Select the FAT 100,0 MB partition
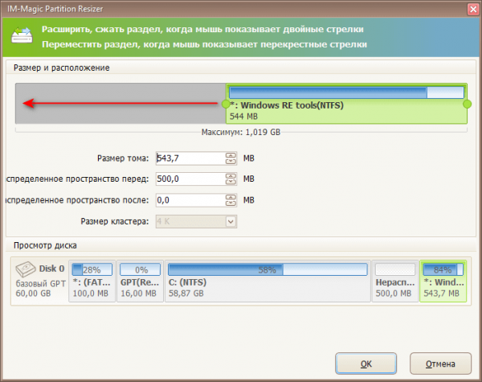This screenshot has width=482, height=382. pyautogui.click(x=92, y=281)
